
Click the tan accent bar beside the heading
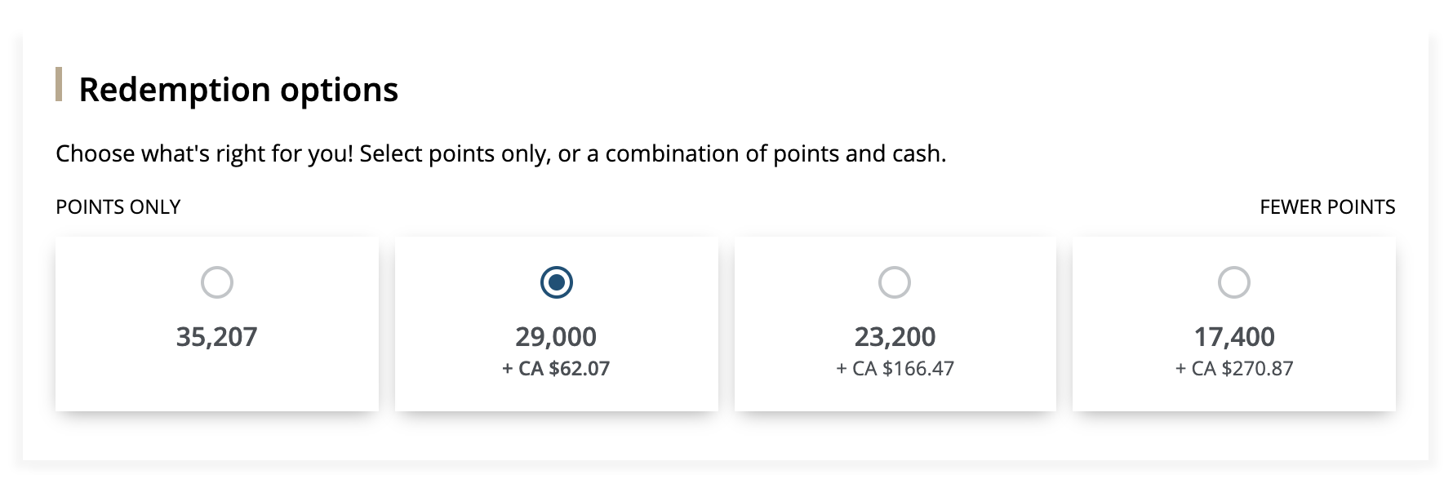(x=59, y=85)
